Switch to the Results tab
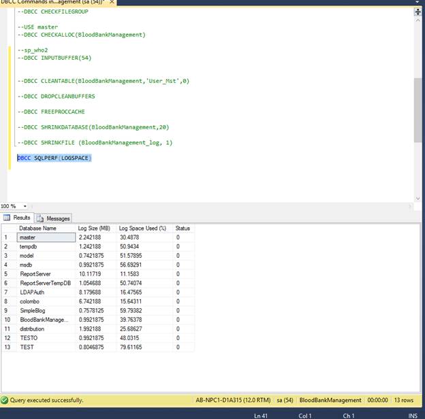The width and height of the screenshot is (425, 419). point(17,218)
